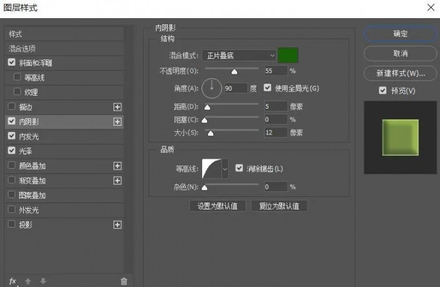The height and width of the screenshot is (287, 440).
Task: Open 斜面和浮雕 settings row
Action: click(x=64, y=63)
